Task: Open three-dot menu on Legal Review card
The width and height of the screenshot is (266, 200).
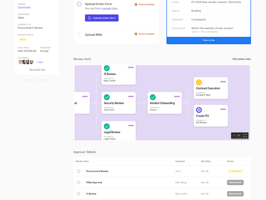Action: (x=131, y=126)
